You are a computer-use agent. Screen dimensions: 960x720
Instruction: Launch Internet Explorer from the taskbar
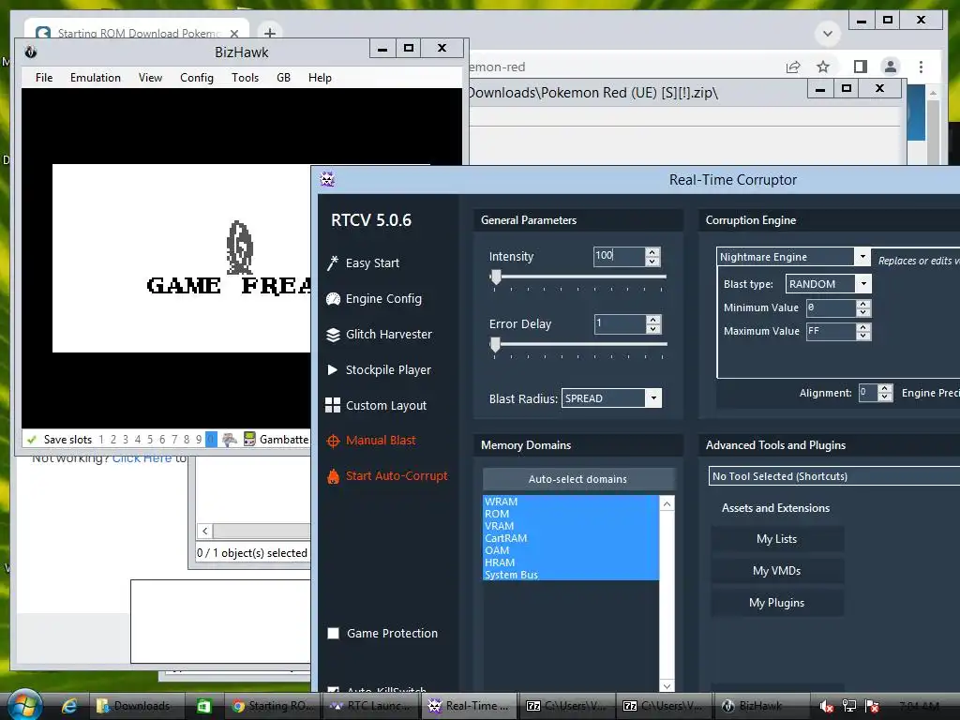pos(69,706)
